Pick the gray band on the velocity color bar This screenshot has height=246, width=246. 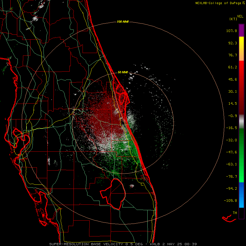(241, 121)
